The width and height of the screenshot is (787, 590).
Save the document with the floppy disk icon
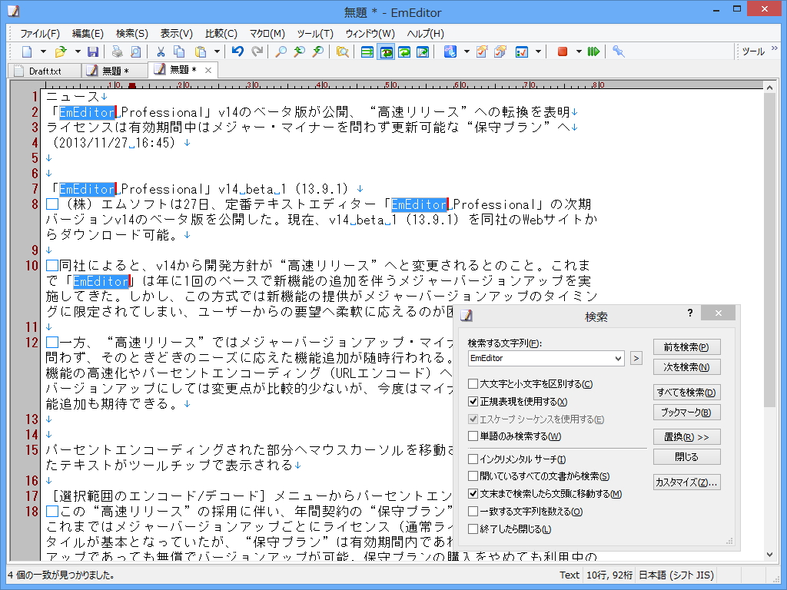(93, 51)
